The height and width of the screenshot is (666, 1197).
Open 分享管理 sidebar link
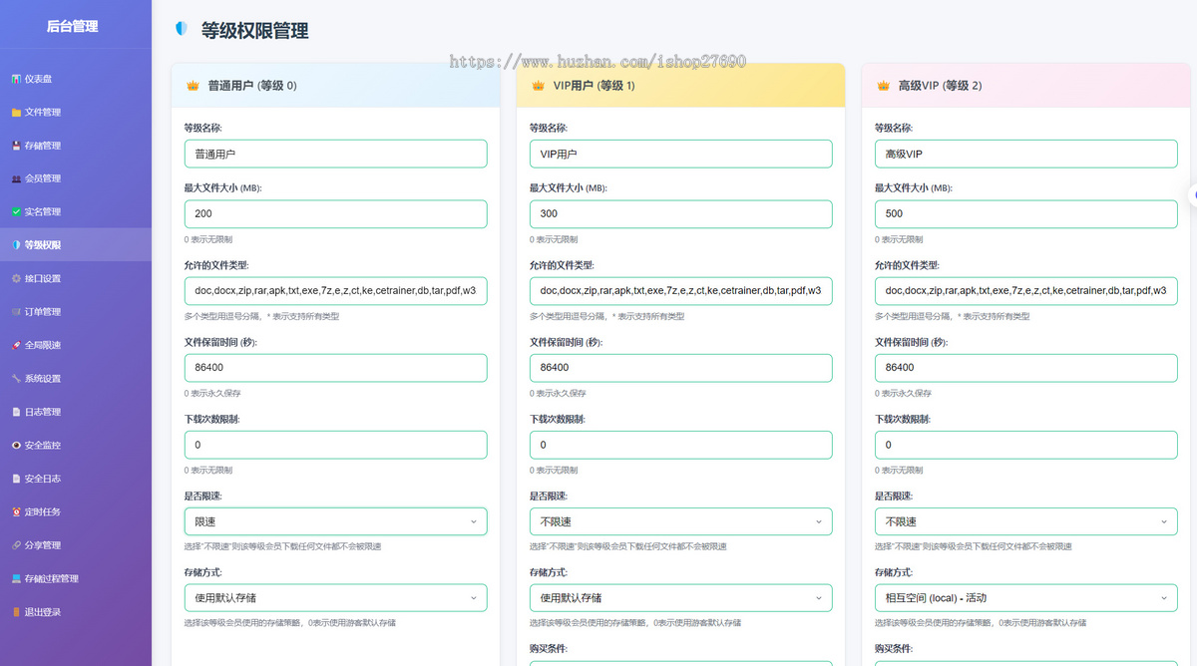coord(76,545)
